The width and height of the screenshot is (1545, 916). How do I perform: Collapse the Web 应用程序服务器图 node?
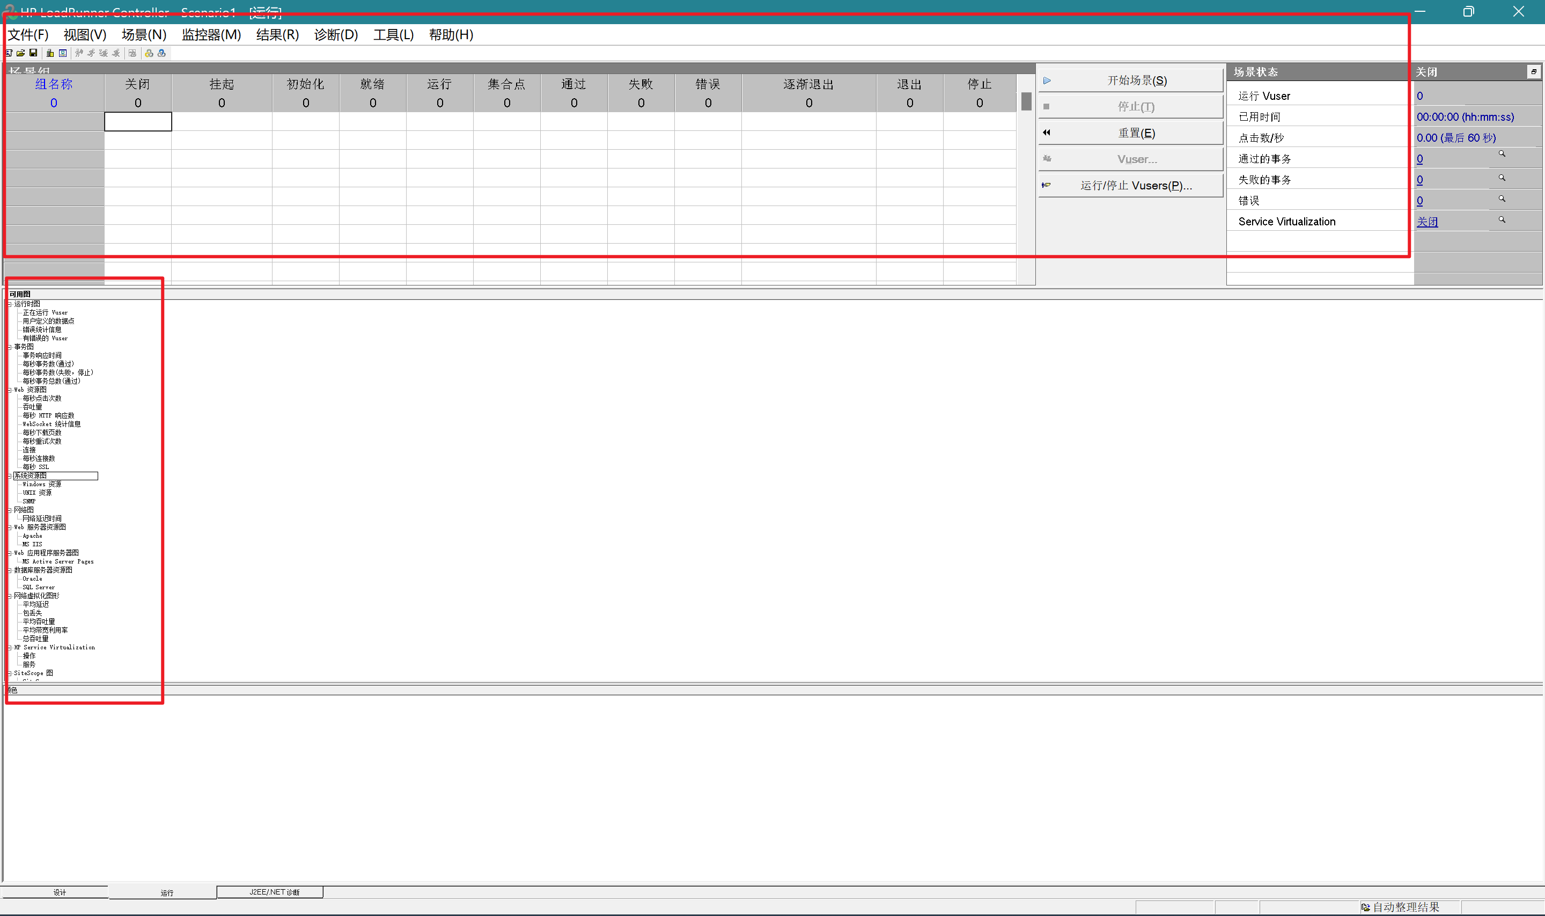tap(9, 554)
